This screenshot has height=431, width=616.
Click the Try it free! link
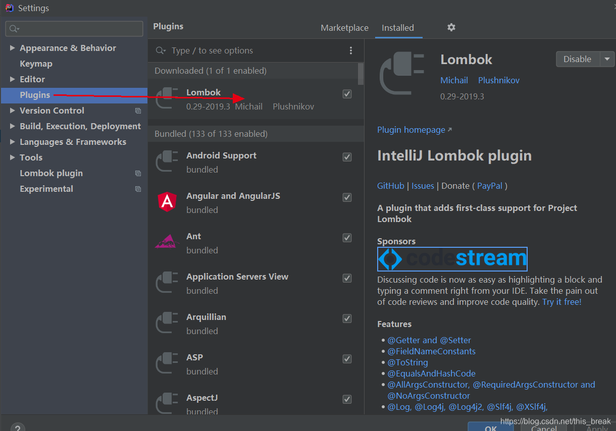point(562,302)
